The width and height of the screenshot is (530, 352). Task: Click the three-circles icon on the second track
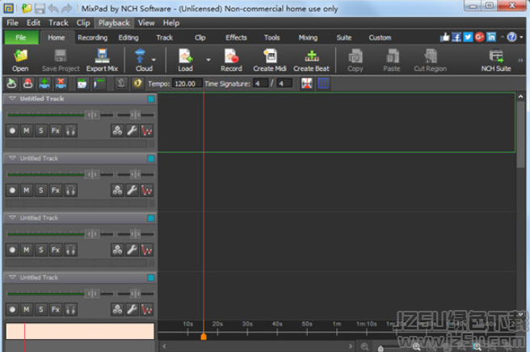tap(117, 191)
